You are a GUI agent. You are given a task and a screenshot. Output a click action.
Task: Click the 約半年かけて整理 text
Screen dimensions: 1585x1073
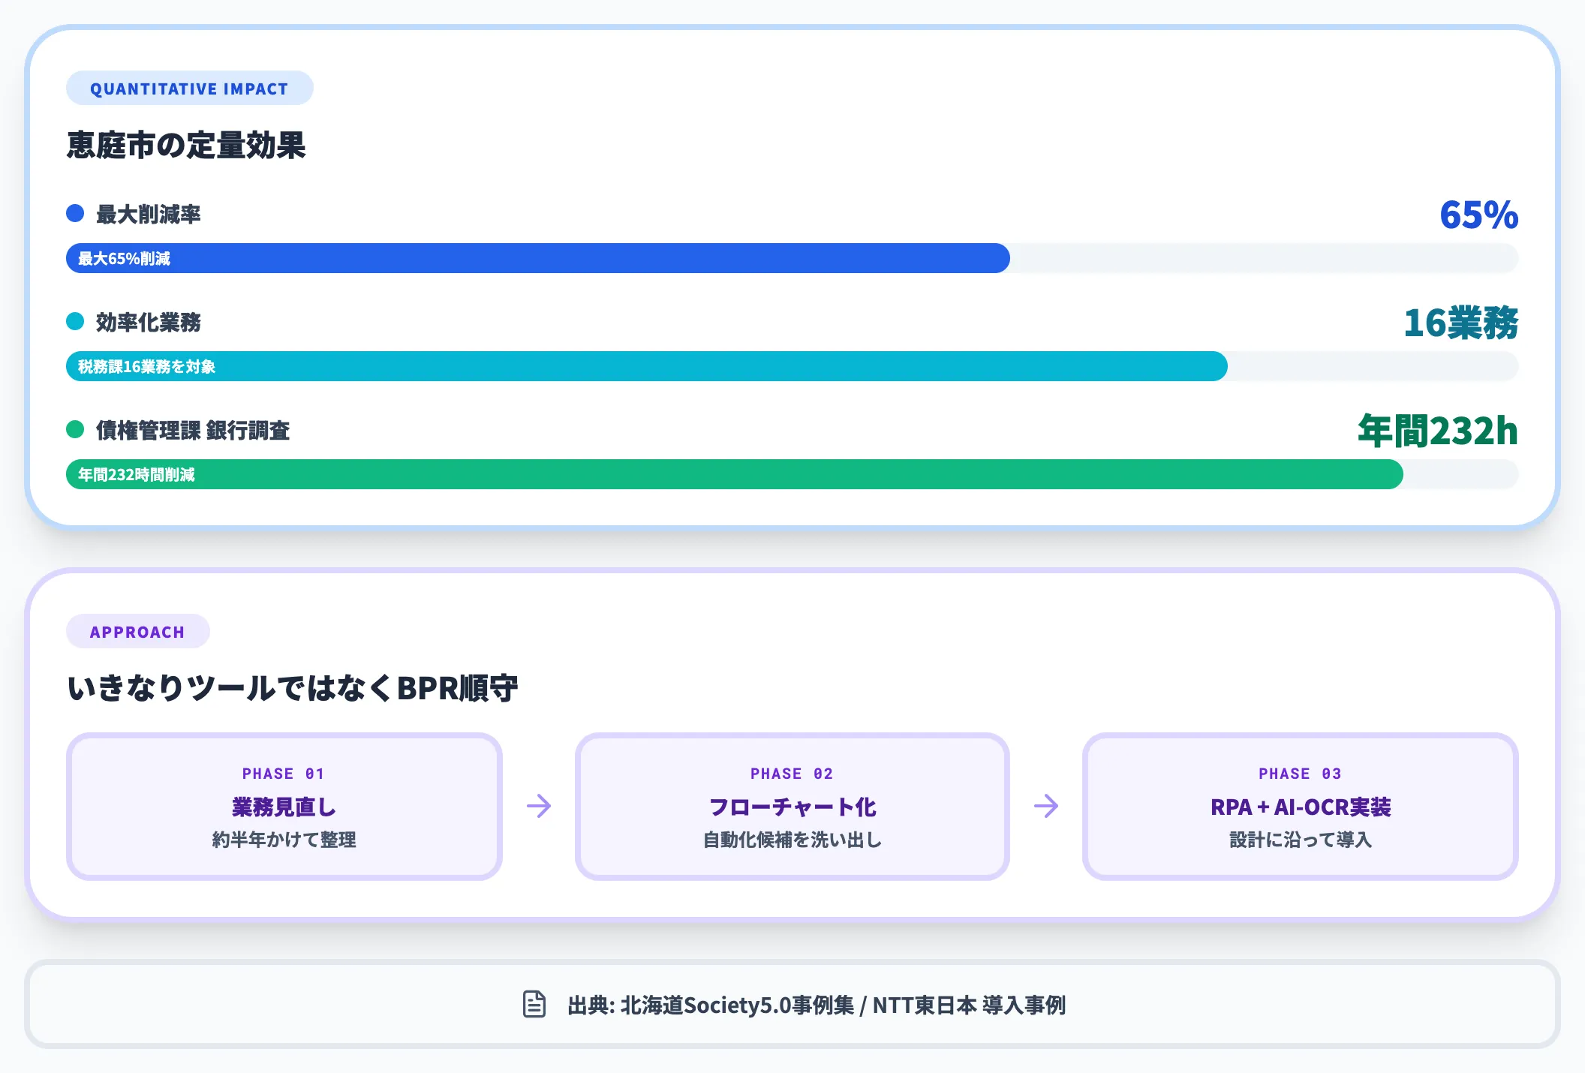284,840
